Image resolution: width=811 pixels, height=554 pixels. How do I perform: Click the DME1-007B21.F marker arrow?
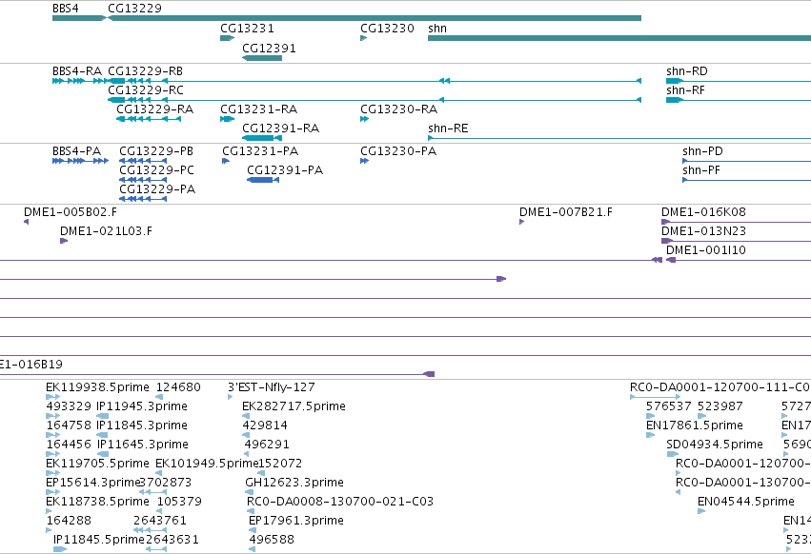tap(521, 222)
